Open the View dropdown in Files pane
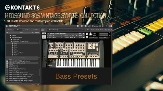 [21, 33]
